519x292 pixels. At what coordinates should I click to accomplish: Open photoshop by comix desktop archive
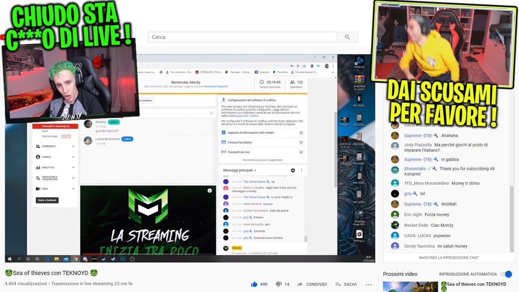point(359,84)
